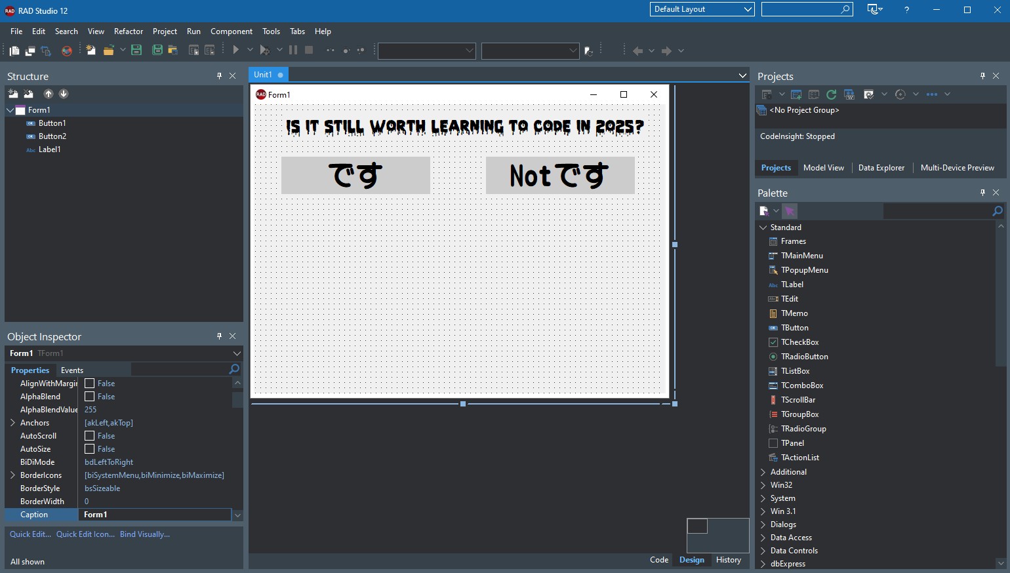Click the IDE search box in title bar
Image resolution: width=1010 pixels, height=573 pixels.
click(807, 9)
